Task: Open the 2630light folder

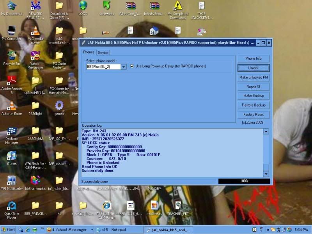Action: click(35, 108)
